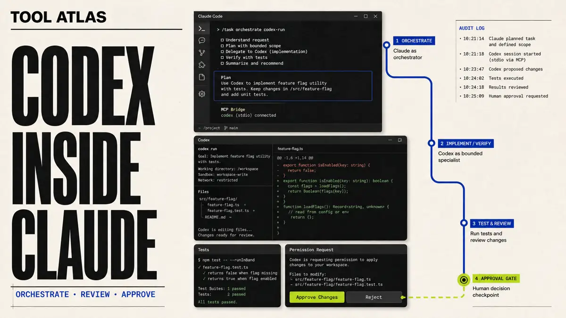The image size is (566, 318).
Task: Check the Delegate to Codex (implementation) checkbox
Action: coord(222,51)
